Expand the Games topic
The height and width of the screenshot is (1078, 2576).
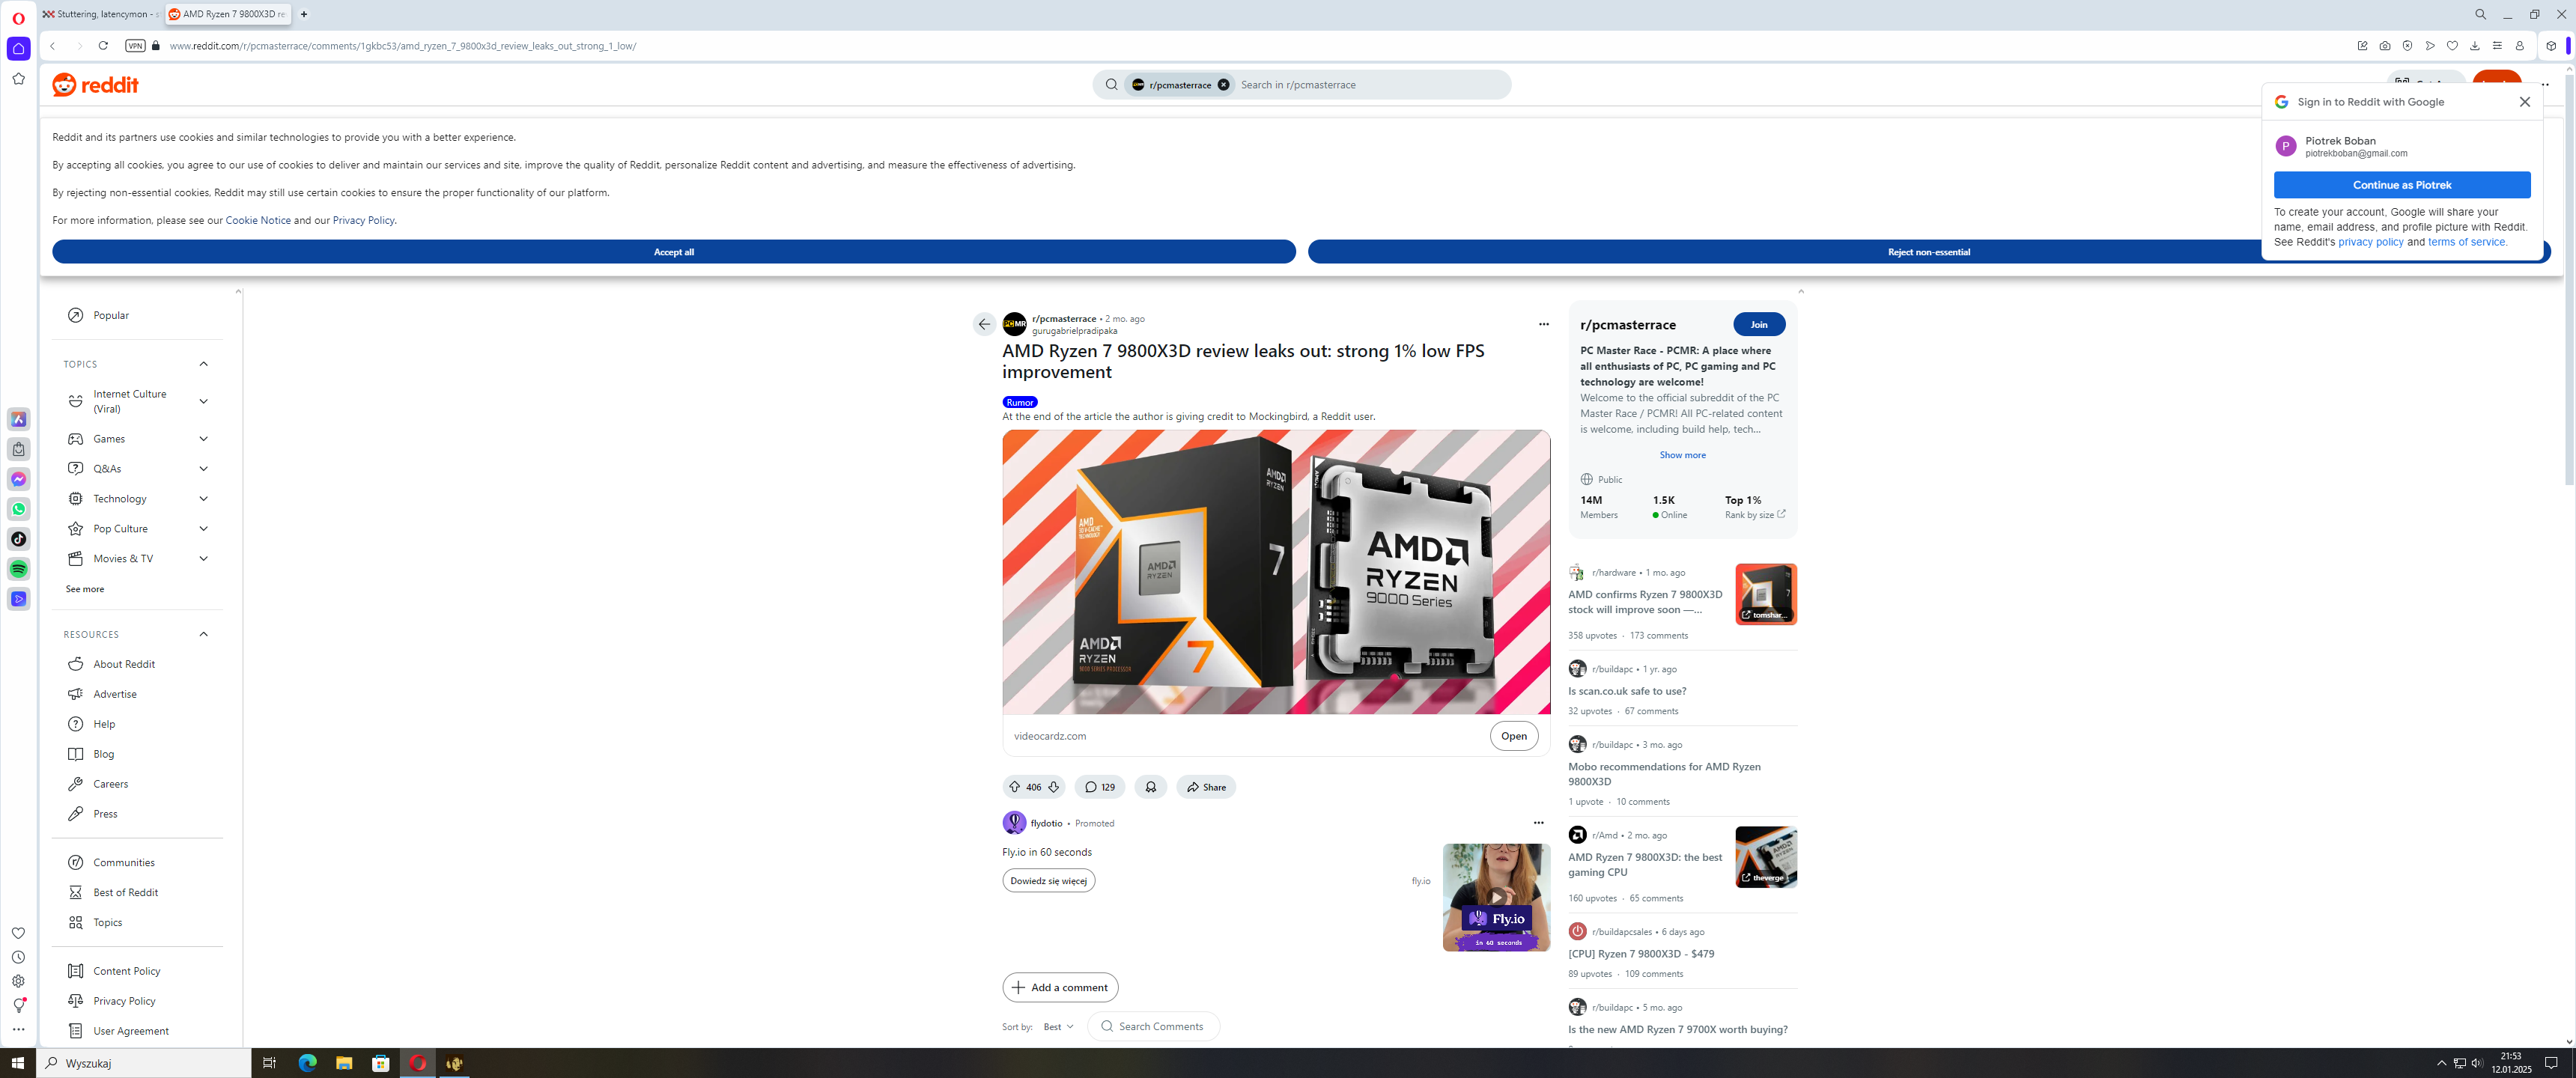pos(203,439)
